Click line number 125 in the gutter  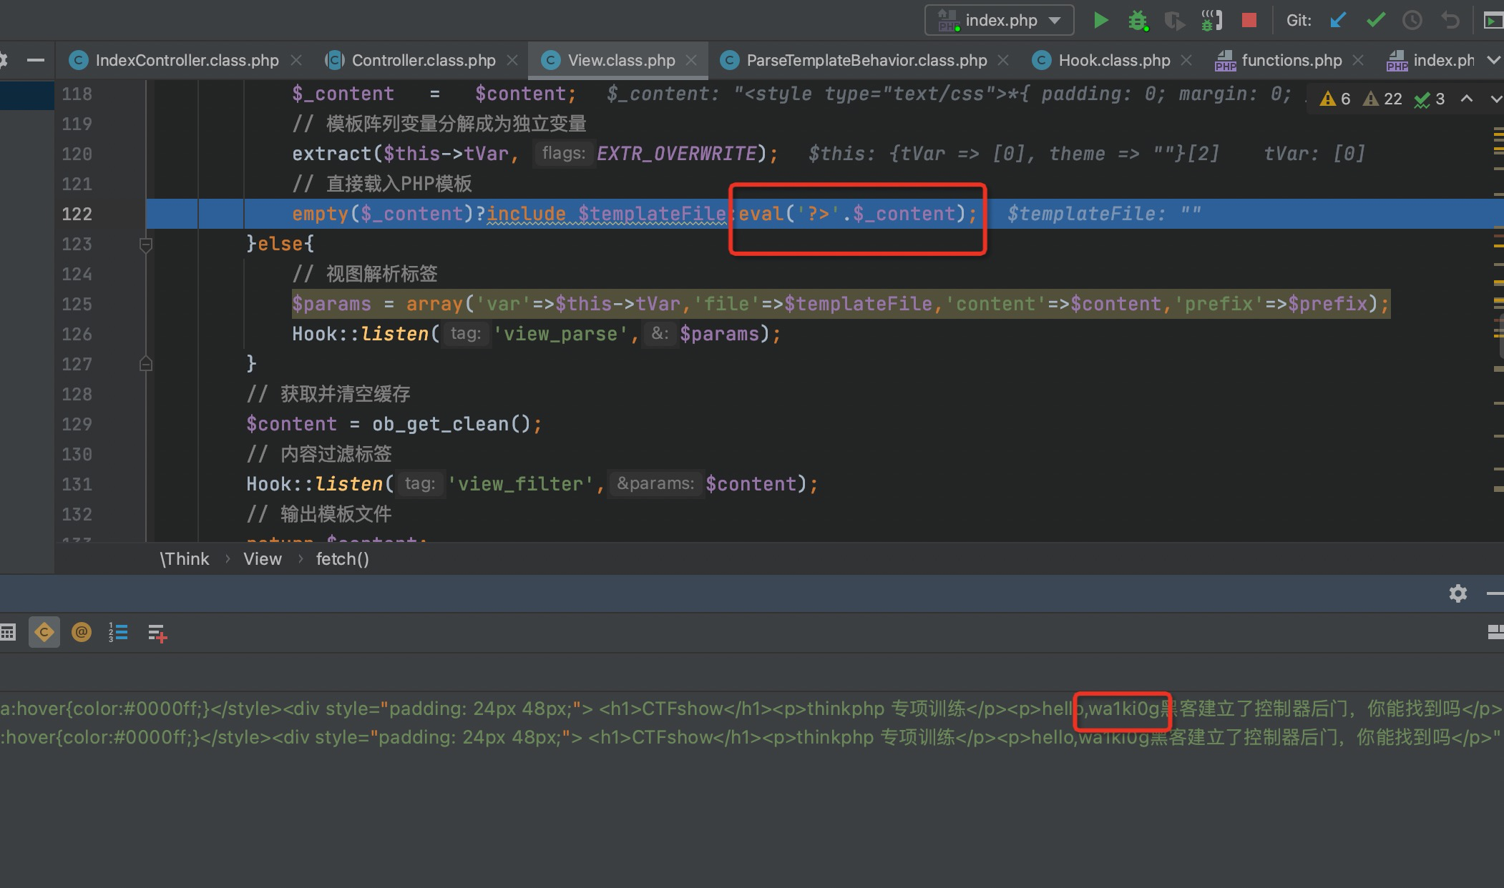coord(77,304)
